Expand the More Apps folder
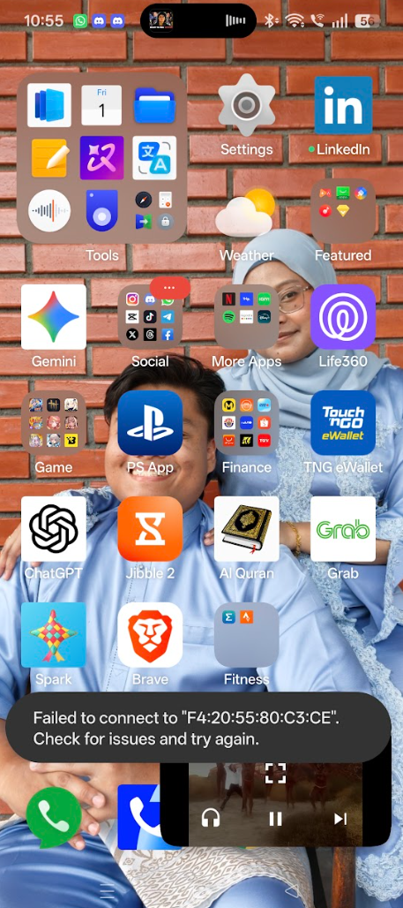The width and height of the screenshot is (403, 908). 246,317
